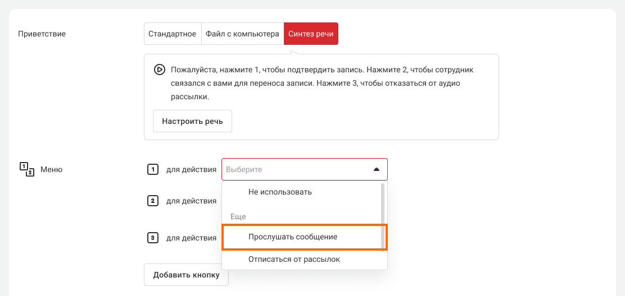Click the Настроить речь button

click(192, 121)
